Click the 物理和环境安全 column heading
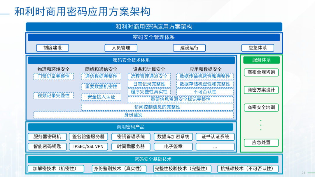Image resolution: width=315 pixels, height=177 pixels. [x=53, y=69]
